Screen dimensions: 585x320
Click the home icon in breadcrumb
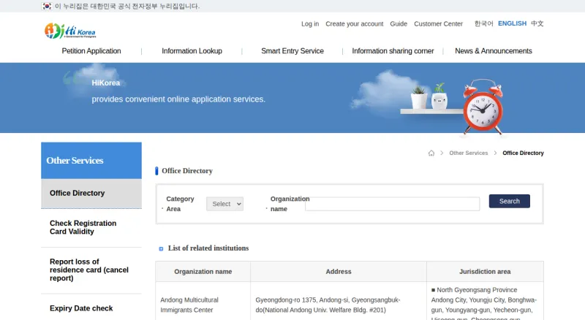pos(431,153)
